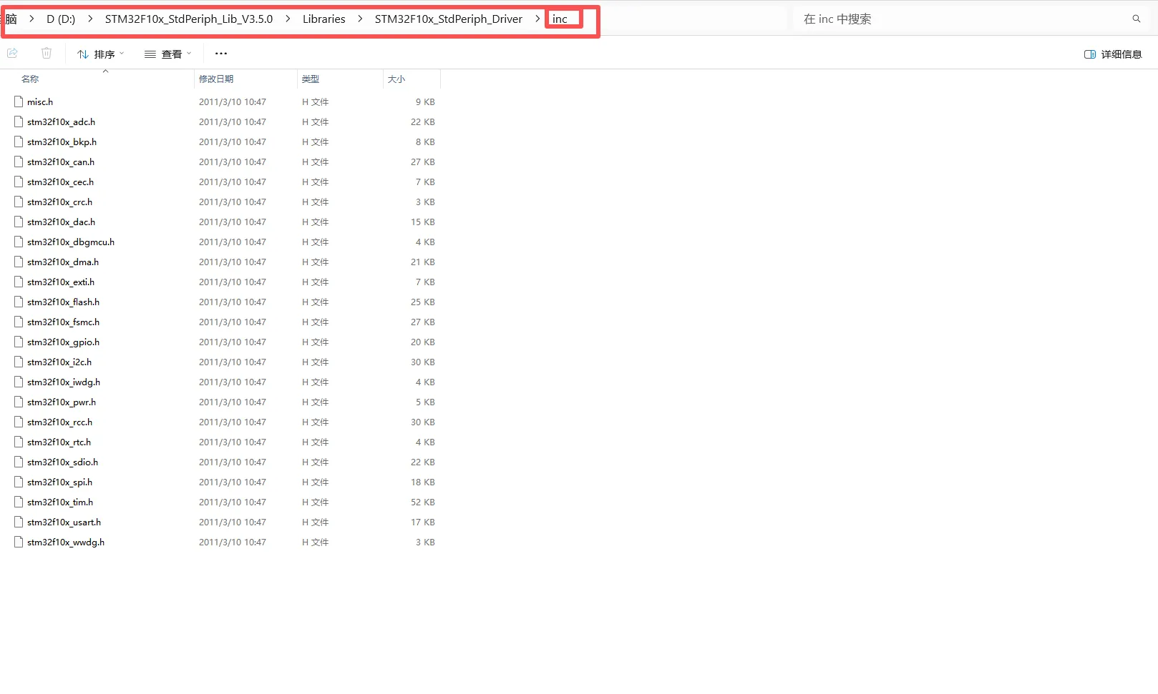
Task: Toggle the details pane (详细信息)
Action: pos(1113,54)
